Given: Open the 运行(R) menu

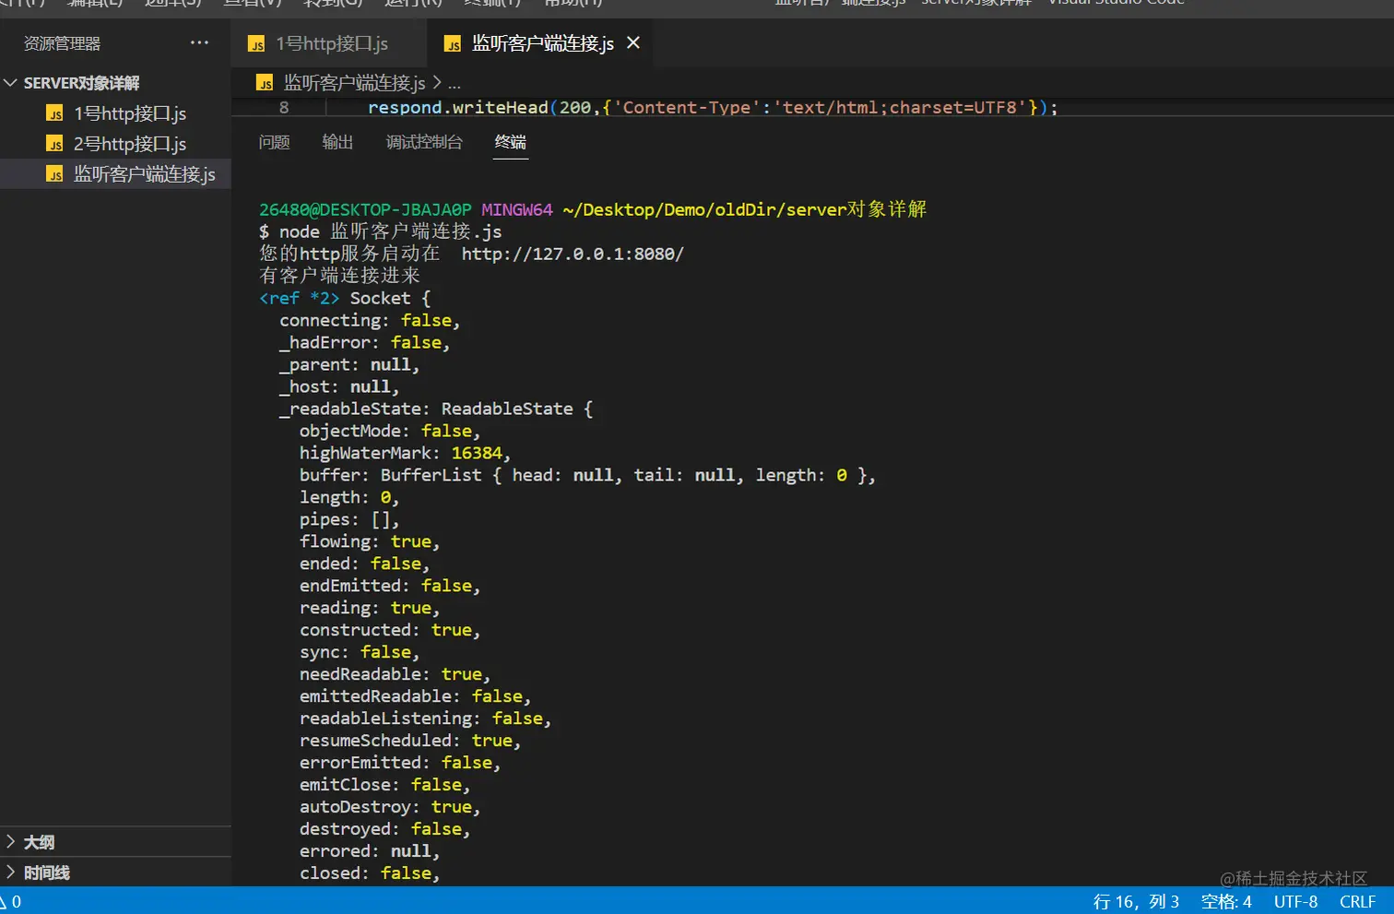Looking at the screenshot, I should click(412, 4).
